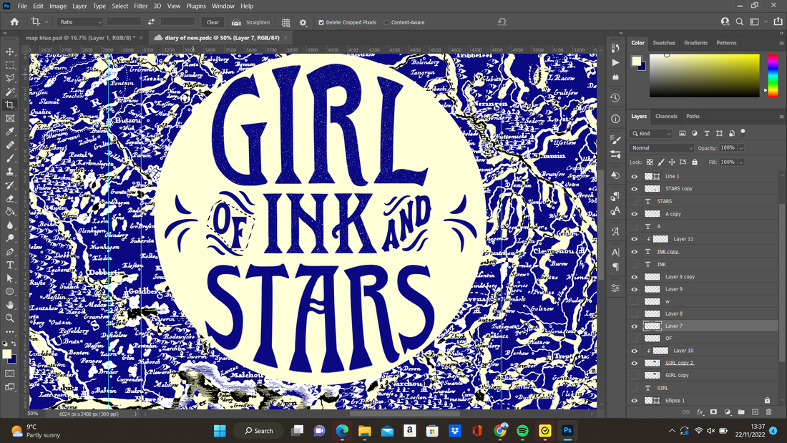Add a layer mask icon
Screen dimensions: 787x443
point(713,412)
